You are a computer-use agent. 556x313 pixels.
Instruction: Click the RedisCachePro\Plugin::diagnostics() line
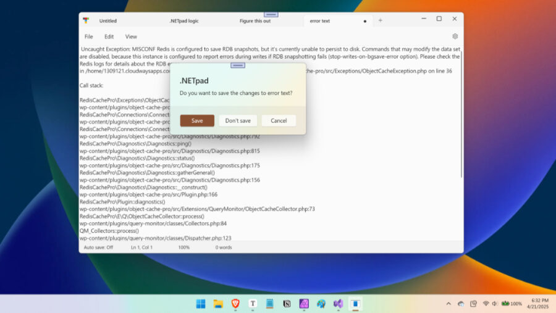122,202
